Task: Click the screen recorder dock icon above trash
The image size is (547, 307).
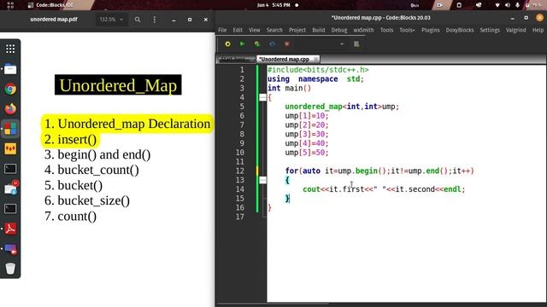Action: [10, 249]
